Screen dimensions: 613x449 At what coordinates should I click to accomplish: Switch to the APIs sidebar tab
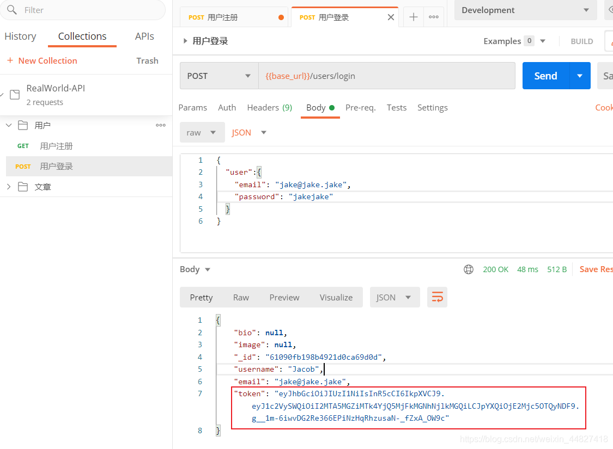tap(144, 36)
